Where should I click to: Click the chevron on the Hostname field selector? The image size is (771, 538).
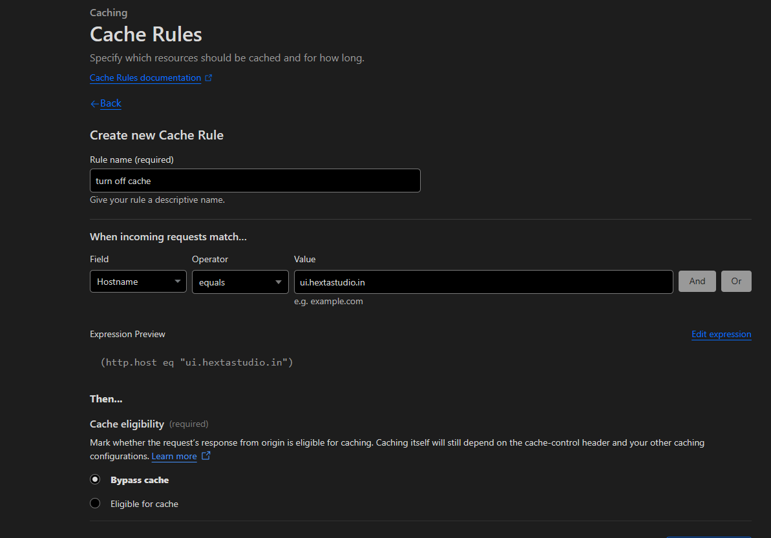(x=177, y=281)
